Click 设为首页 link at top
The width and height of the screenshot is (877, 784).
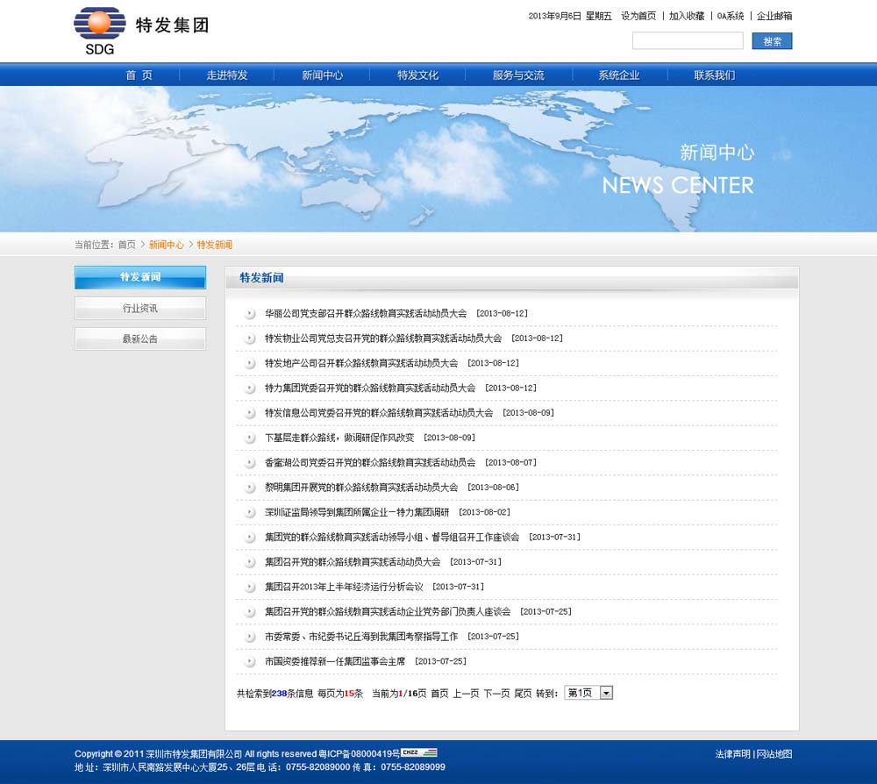pos(638,16)
